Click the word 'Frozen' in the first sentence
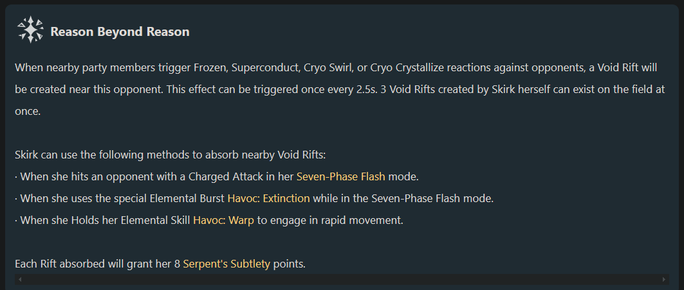Viewport: 684px width, 290px height. click(214, 68)
